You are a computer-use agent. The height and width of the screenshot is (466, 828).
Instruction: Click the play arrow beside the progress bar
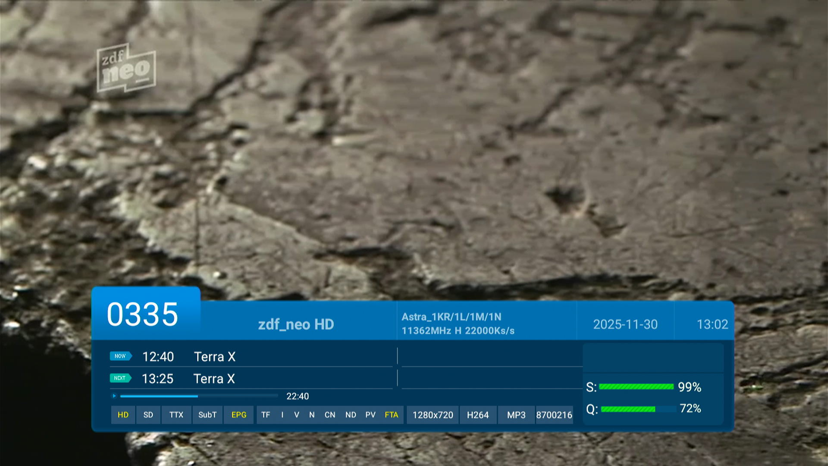tap(114, 396)
